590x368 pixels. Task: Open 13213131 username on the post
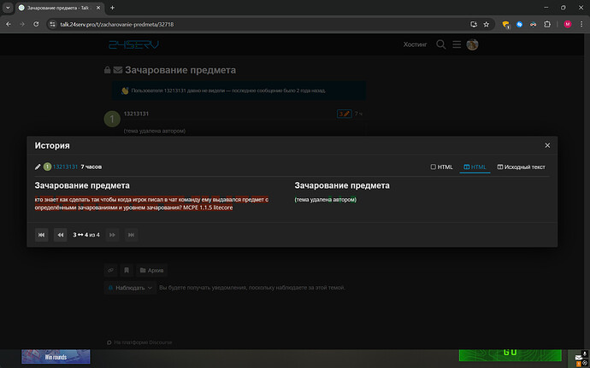pos(136,114)
